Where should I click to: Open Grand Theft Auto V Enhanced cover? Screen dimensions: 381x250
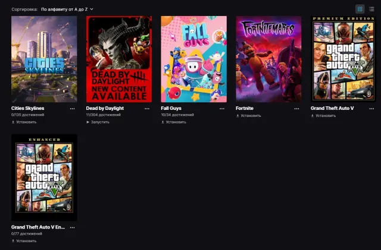[44, 178]
